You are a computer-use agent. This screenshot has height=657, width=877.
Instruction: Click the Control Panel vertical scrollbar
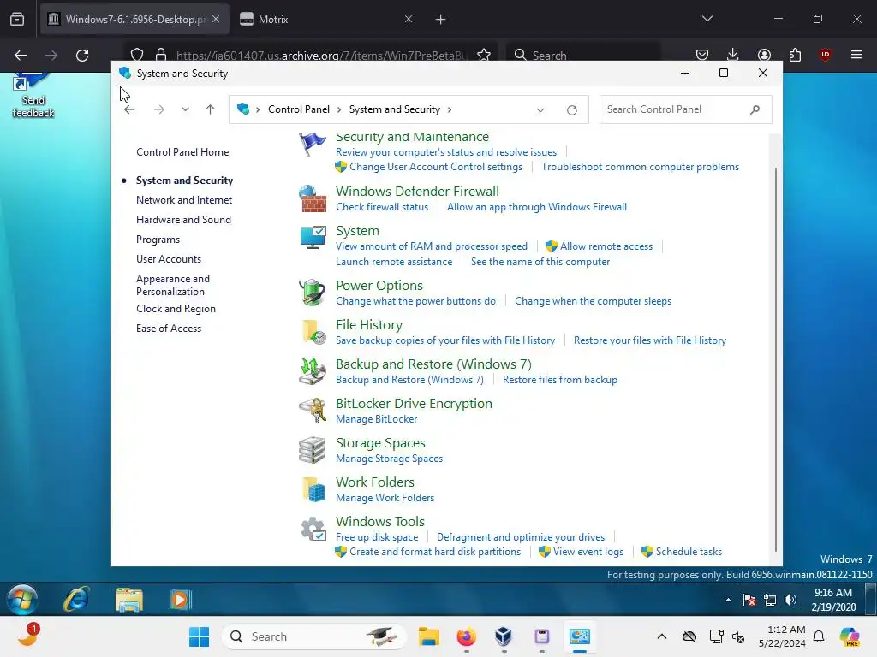pos(776,359)
